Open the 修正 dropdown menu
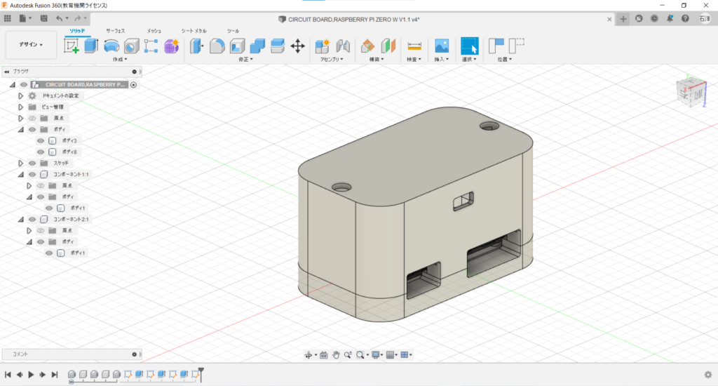The width and height of the screenshot is (718, 386). tap(245, 60)
